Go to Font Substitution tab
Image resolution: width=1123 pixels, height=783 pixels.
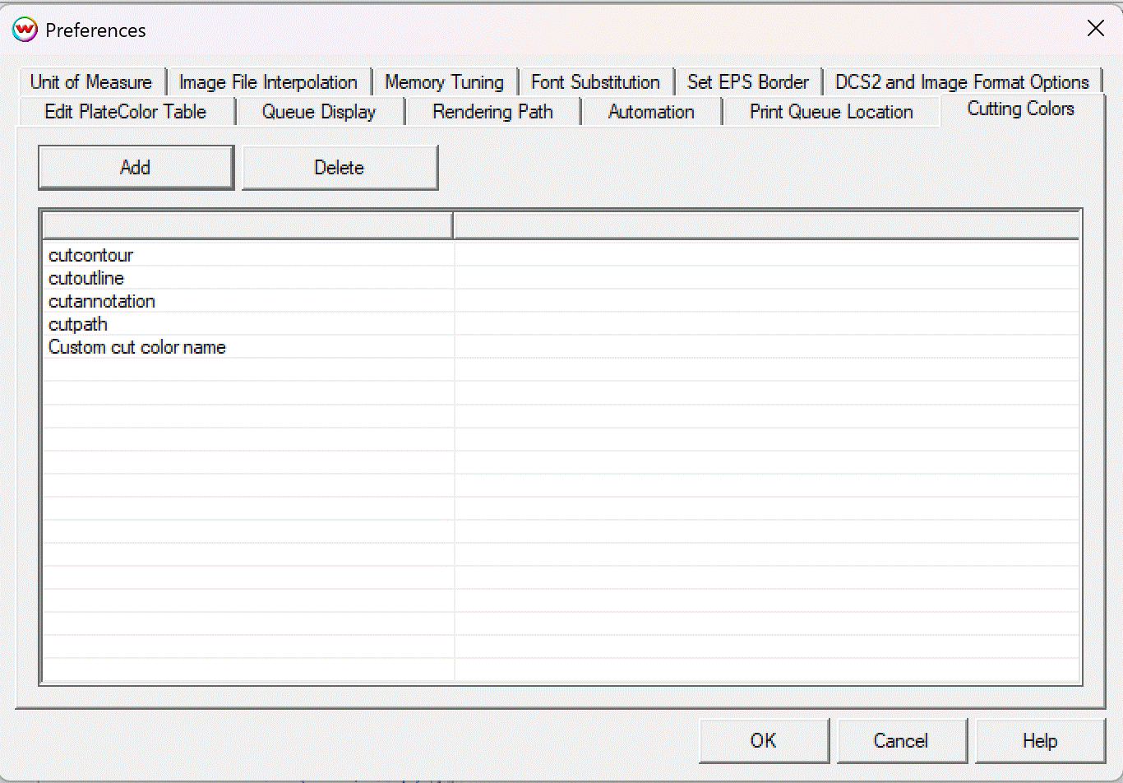point(595,82)
